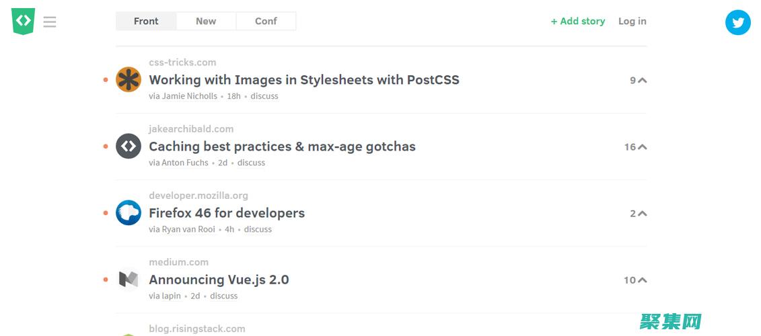Click the developer.mozilla.org source domain
761x336 pixels.
pyautogui.click(x=198, y=196)
